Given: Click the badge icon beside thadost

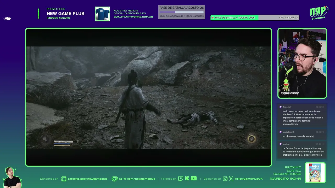Looking at the screenshot, I should tap(281, 144).
